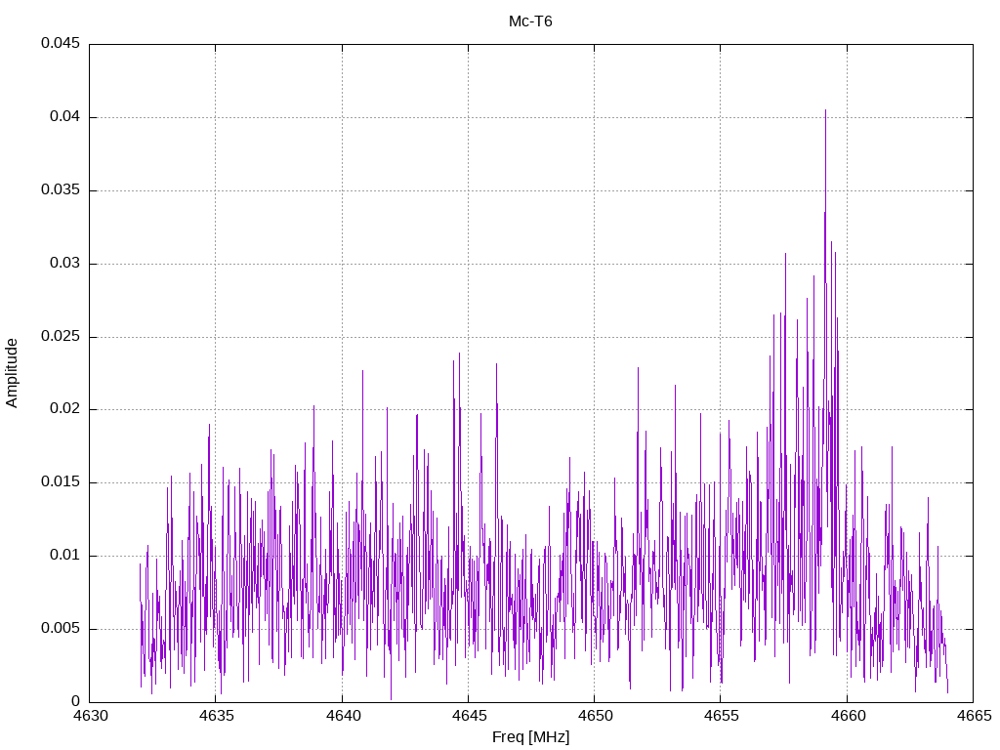Select the 4635 x-axis tick label
The width and height of the screenshot is (1000, 750).
click(x=216, y=715)
